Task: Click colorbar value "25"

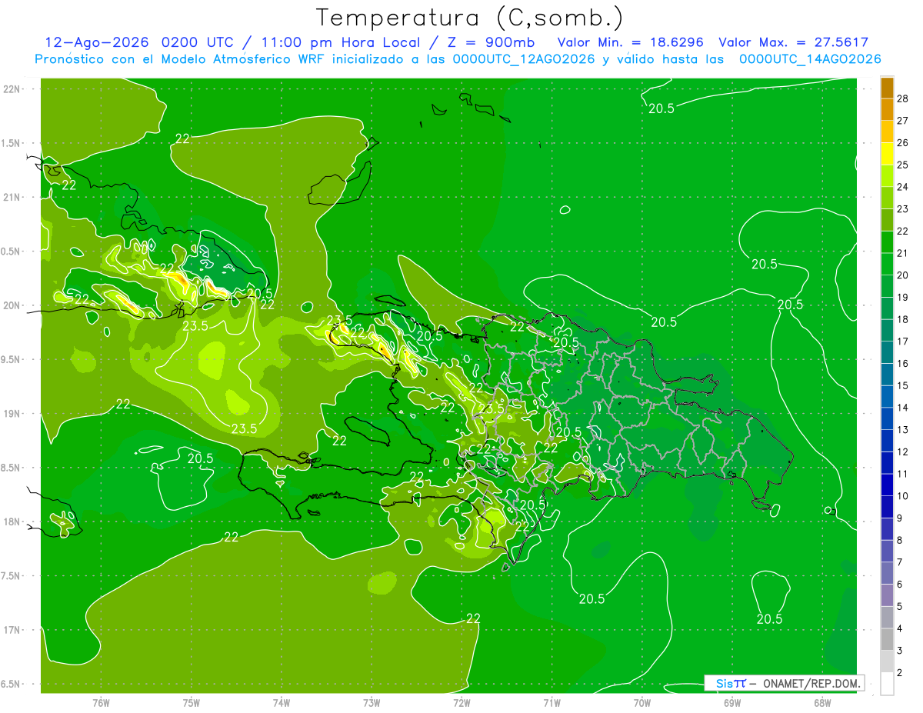Action: point(902,164)
